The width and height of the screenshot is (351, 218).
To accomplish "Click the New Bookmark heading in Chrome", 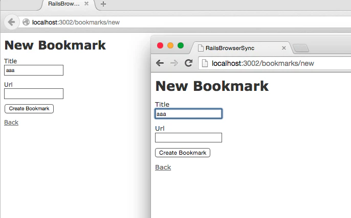I will [x=212, y=86].
